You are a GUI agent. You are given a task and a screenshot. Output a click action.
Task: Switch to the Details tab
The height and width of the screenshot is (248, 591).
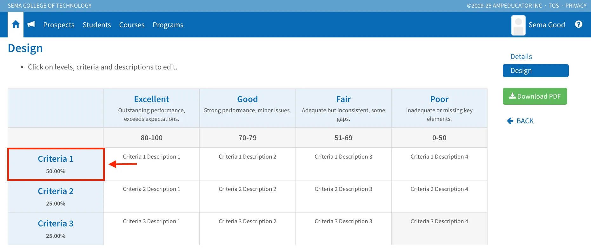(521, 56)
